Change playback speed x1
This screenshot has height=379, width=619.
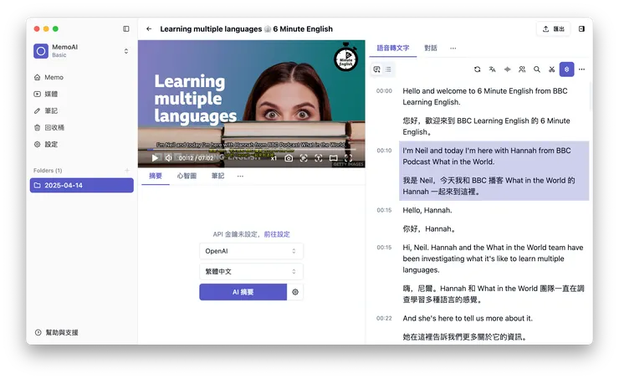tap(274, 158)
